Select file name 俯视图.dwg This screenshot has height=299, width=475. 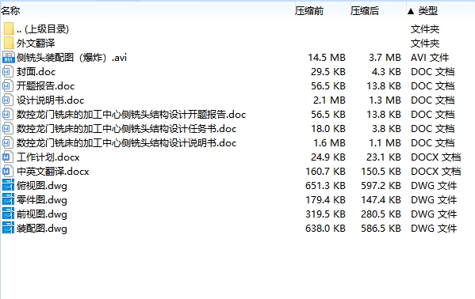tap(42, 186)
